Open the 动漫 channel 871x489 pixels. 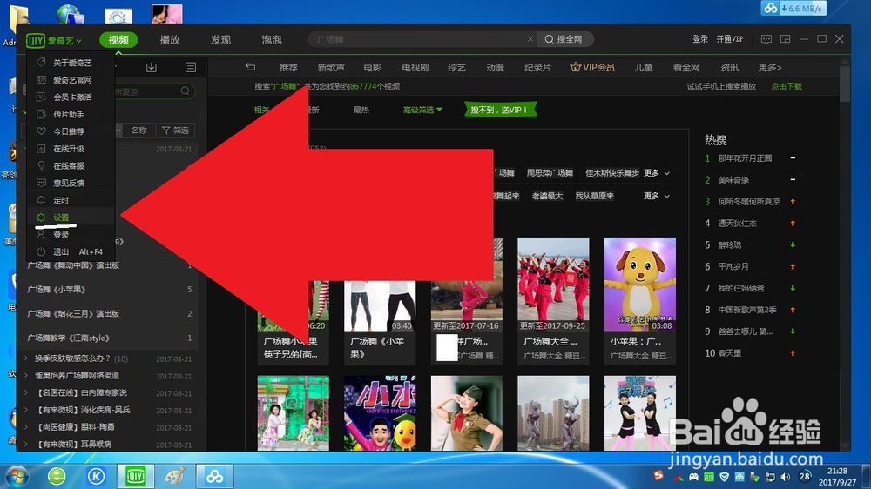pyautogui.click(x=495, y=68)
